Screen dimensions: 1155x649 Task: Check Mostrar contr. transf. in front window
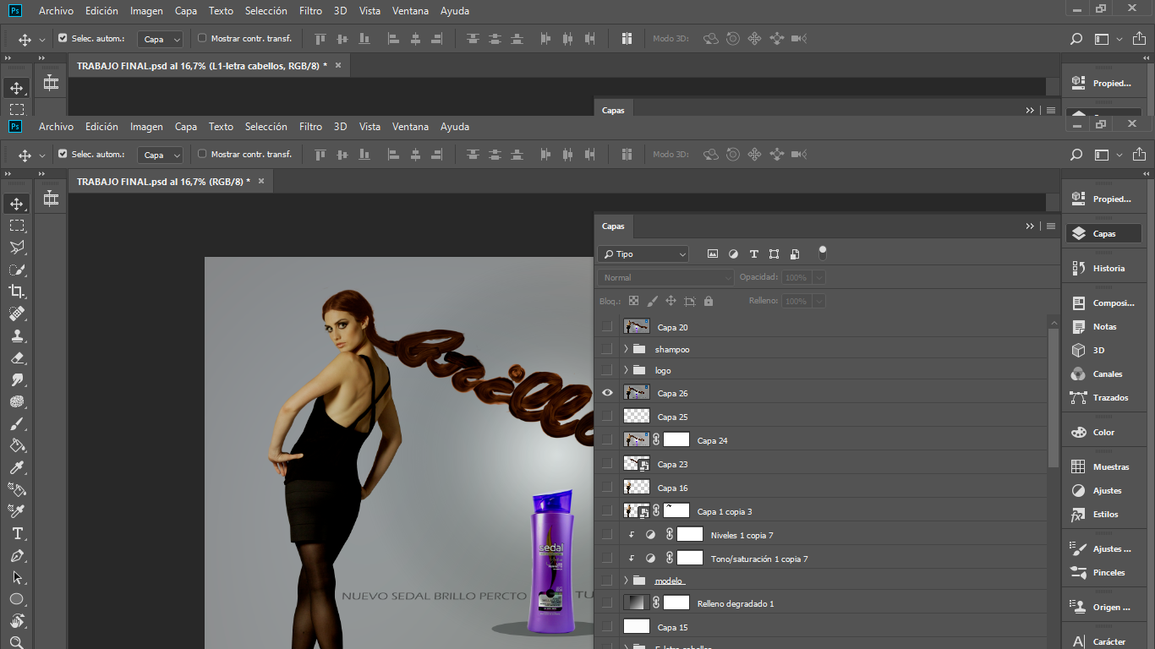click(x=202, y=154)
